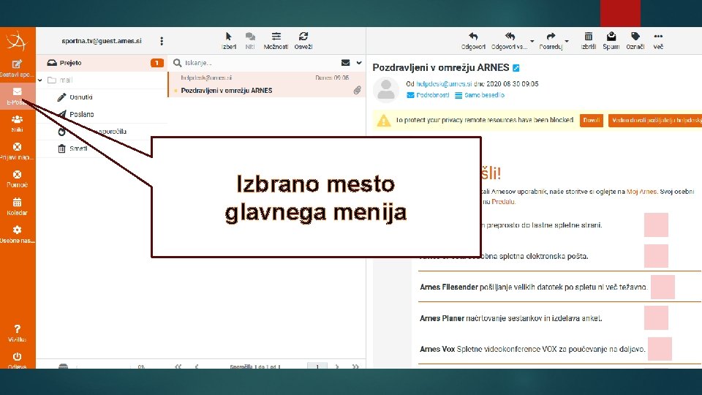
Task: Open the Pomoč help section
Action: coord(17,179)
